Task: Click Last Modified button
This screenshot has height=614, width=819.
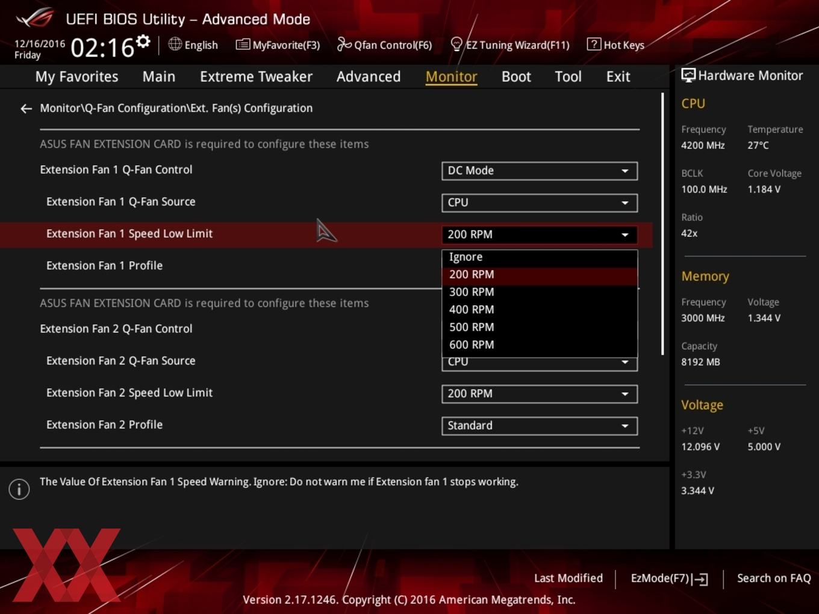Action: pos(568,578)
